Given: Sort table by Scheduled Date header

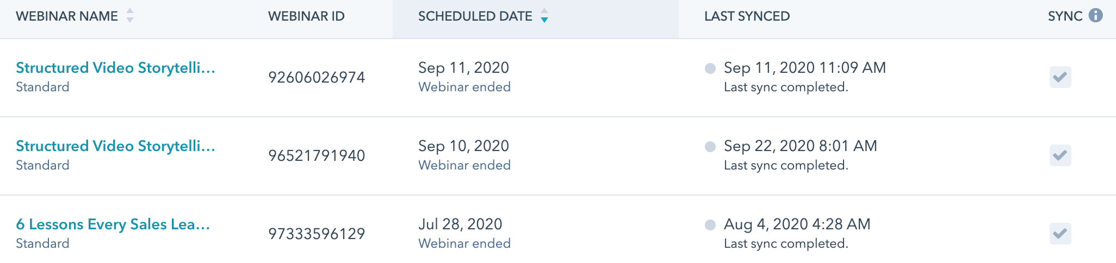Looking at the screenshot, I should (x=475, y=16).
